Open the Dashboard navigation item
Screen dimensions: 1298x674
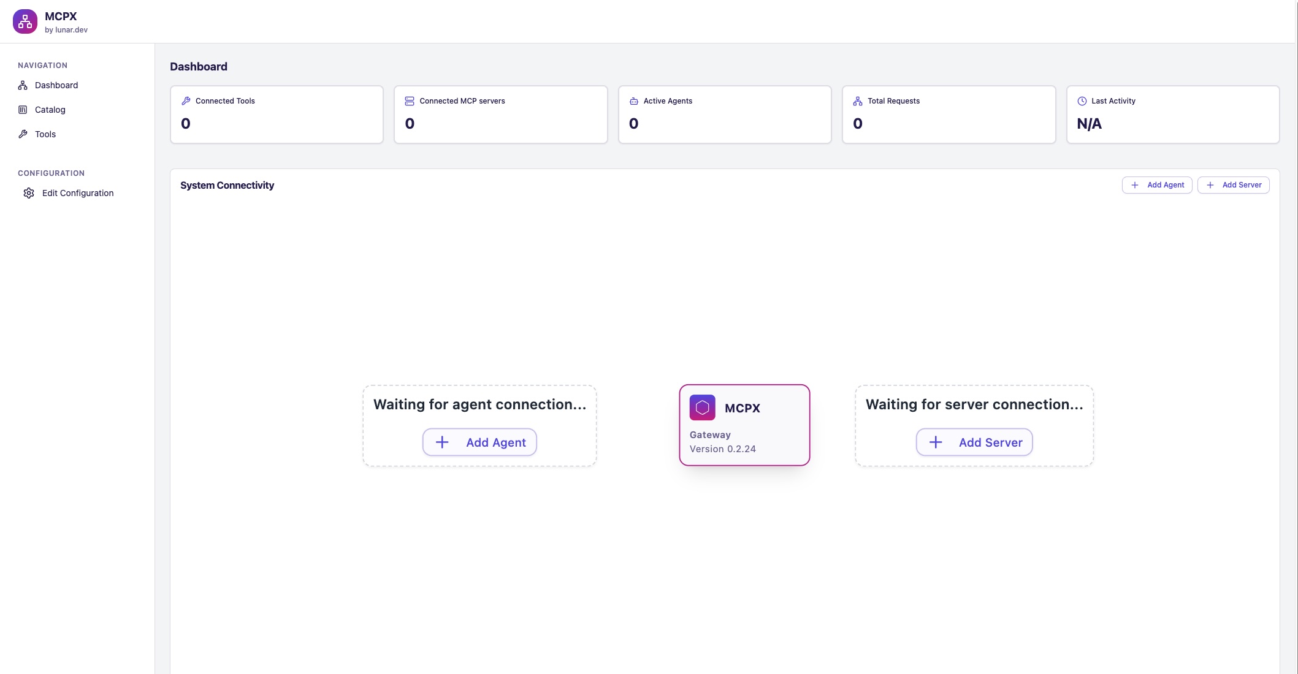pos(56,85)
